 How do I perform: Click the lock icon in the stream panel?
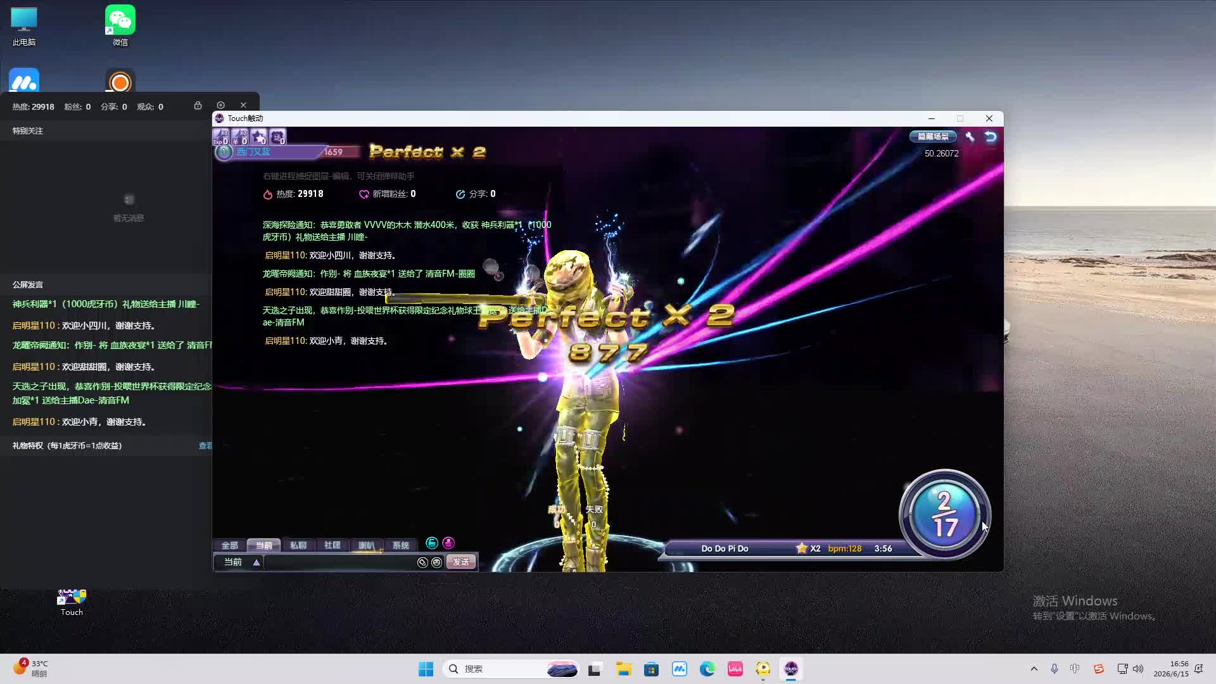click(x=198, y=105)
